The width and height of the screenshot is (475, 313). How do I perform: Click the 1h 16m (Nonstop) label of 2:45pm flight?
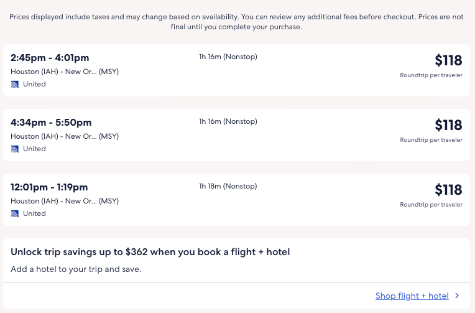click(228, 57)
